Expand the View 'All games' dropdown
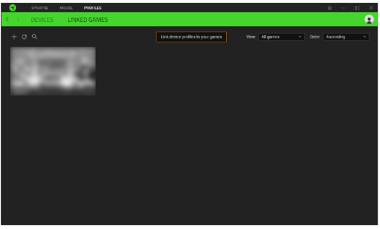The image size is (380, 229). 281,37
